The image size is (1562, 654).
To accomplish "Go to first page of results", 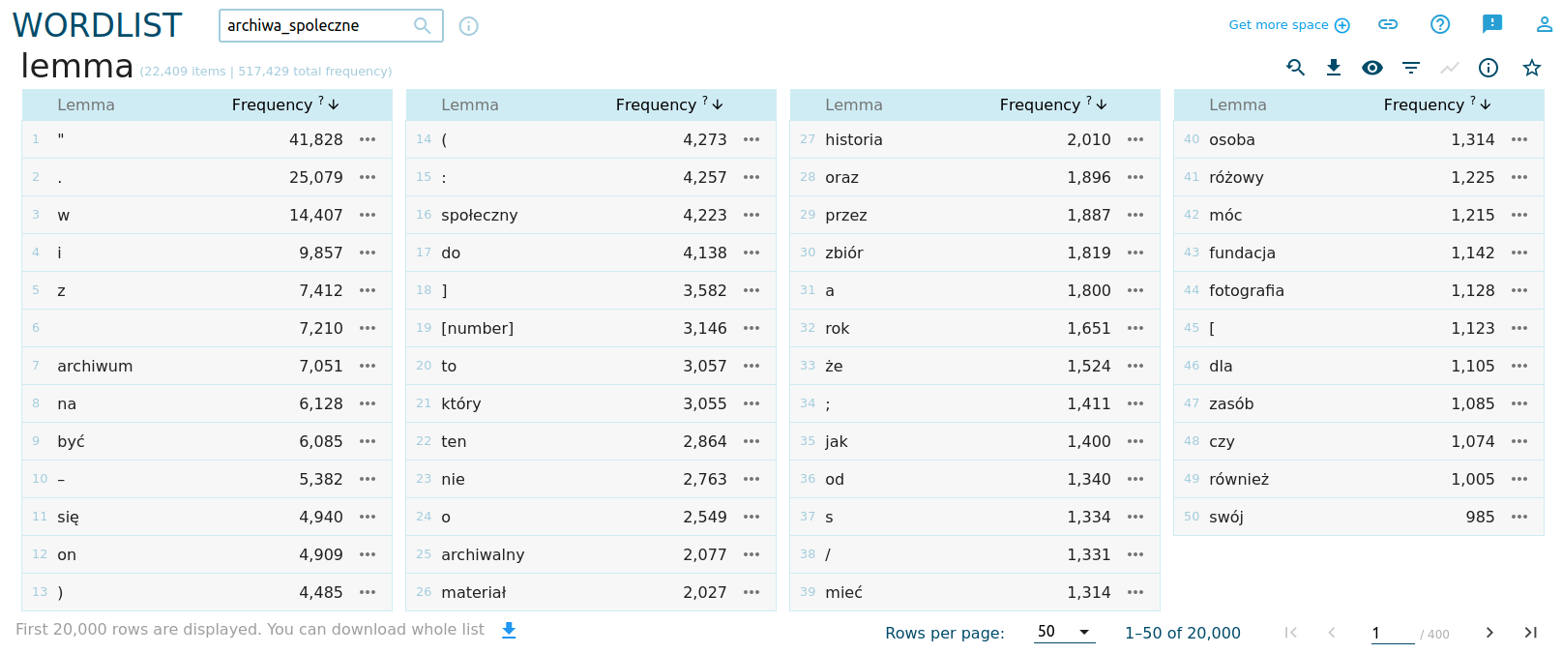I will [1290, 633].
